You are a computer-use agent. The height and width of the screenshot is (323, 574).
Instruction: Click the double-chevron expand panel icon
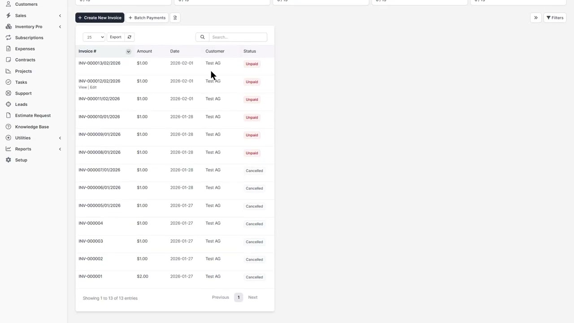point(535,17)
